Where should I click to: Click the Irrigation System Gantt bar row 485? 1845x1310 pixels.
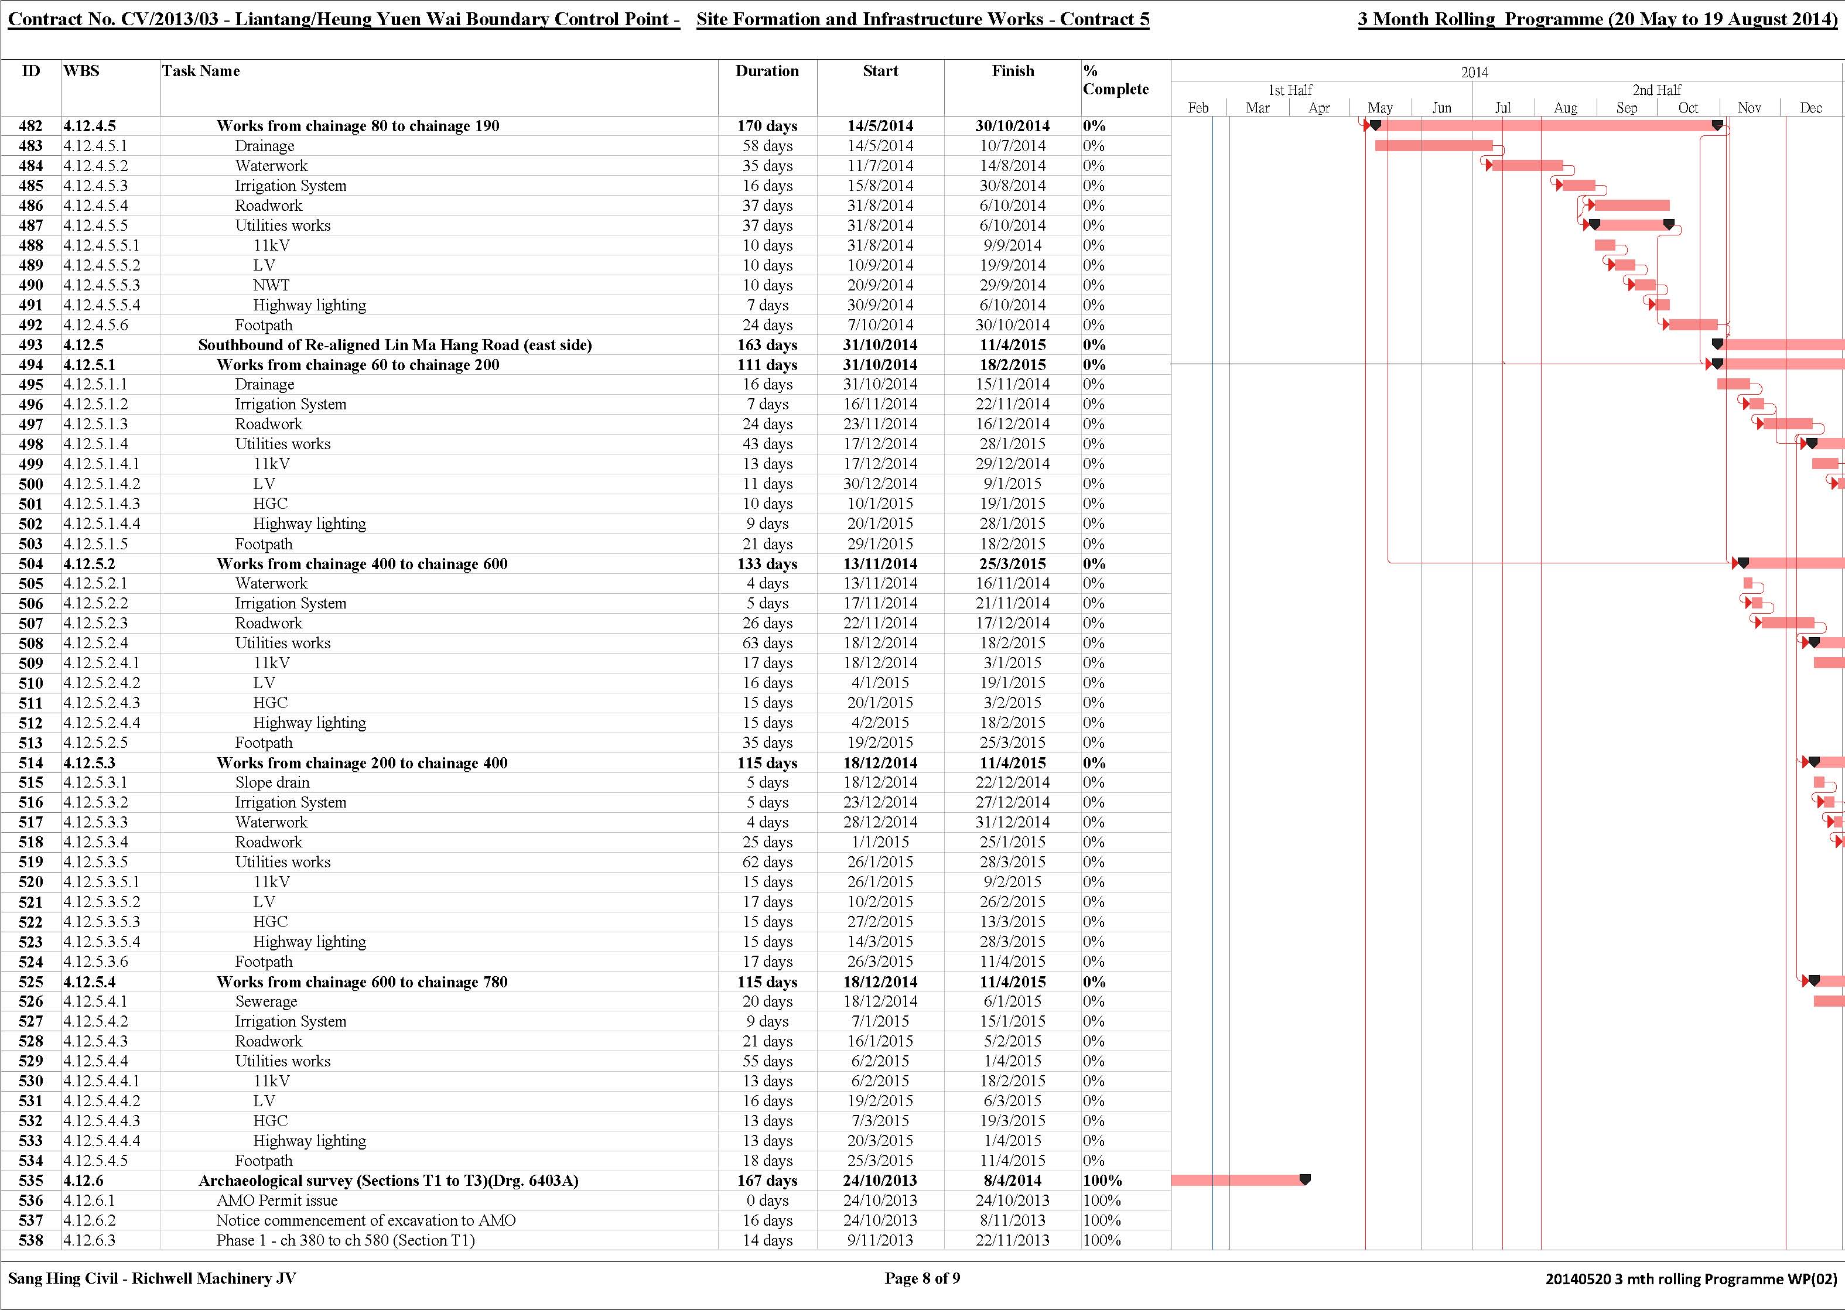click(1580, 186)
